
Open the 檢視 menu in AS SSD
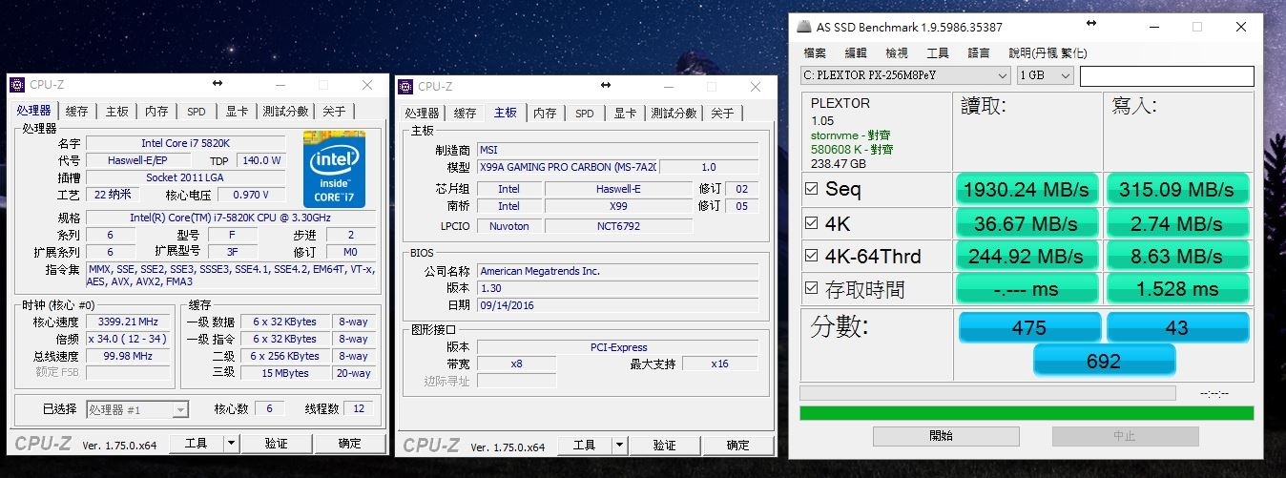point(897,52)
